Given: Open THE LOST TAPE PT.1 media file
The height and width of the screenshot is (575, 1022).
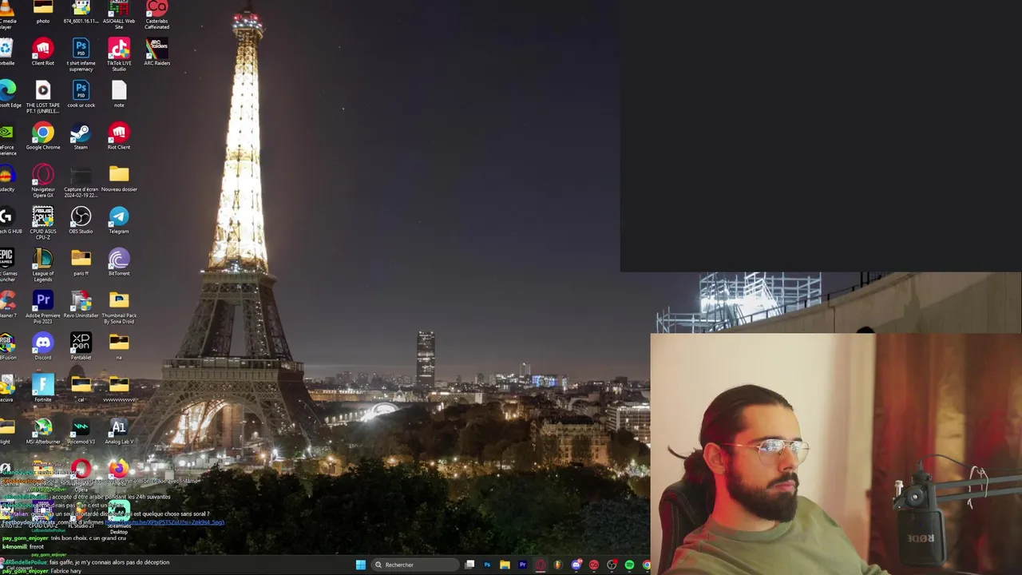Looking at the screenshot, I should 43,97.
